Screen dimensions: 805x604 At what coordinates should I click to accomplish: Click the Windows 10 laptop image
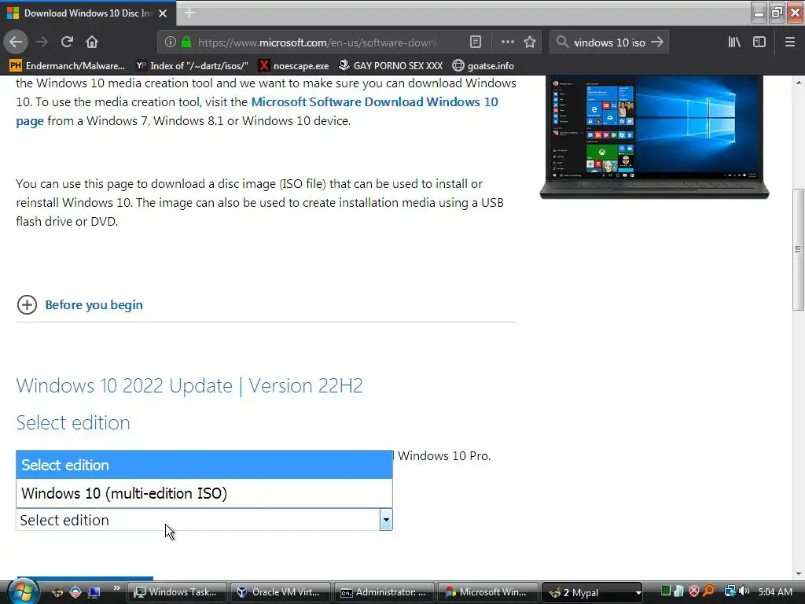point(654,137)
